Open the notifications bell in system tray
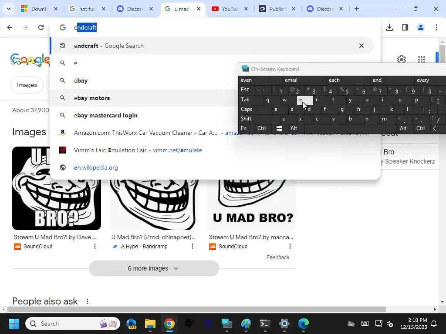Screen dimensions: 446x334 point(434,324)
